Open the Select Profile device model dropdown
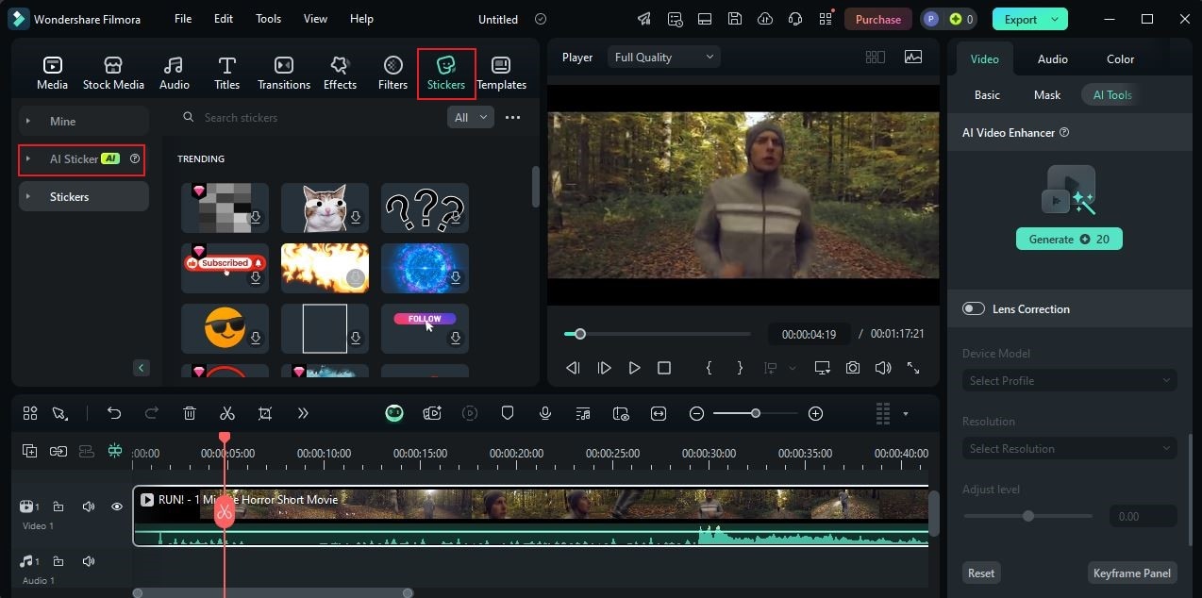The height and width of the screenshot is (598, 1202). (x=1070, y=380)
